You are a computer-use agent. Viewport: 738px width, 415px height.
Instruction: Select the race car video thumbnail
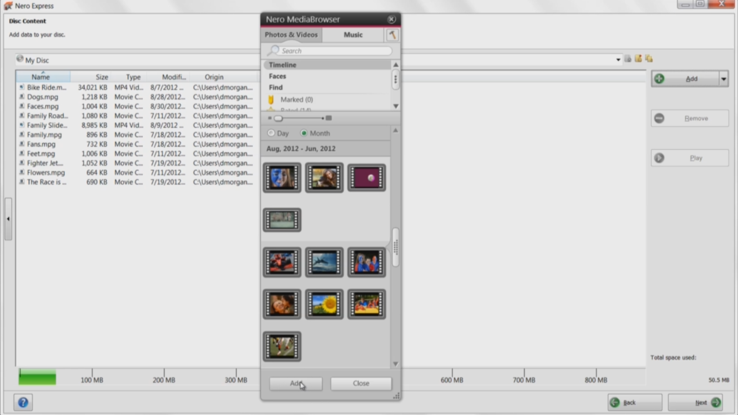tap(282, 262)
